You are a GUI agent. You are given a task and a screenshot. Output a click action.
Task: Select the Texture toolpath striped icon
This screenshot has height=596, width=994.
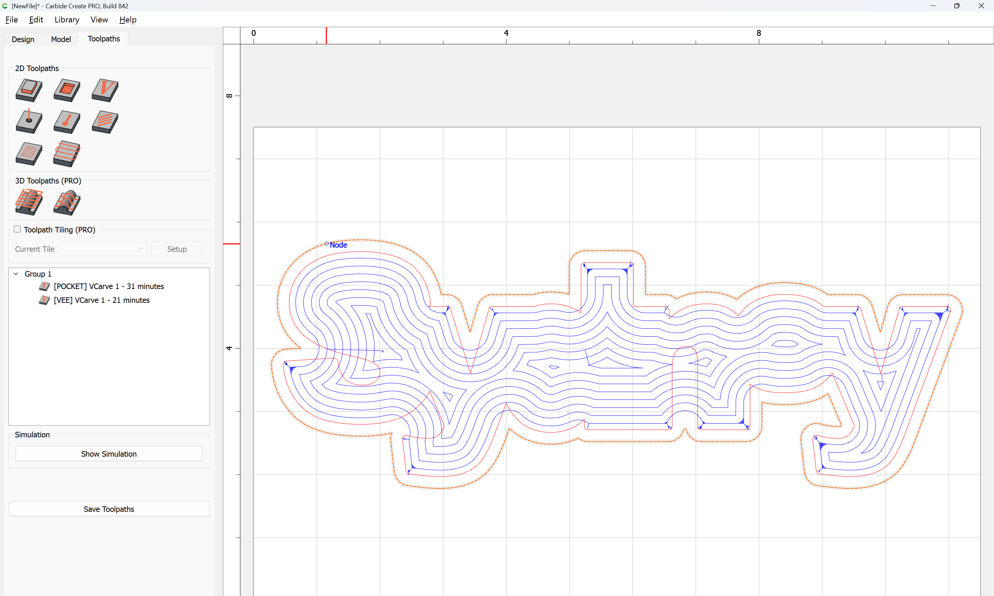click(x=105, y=122)
